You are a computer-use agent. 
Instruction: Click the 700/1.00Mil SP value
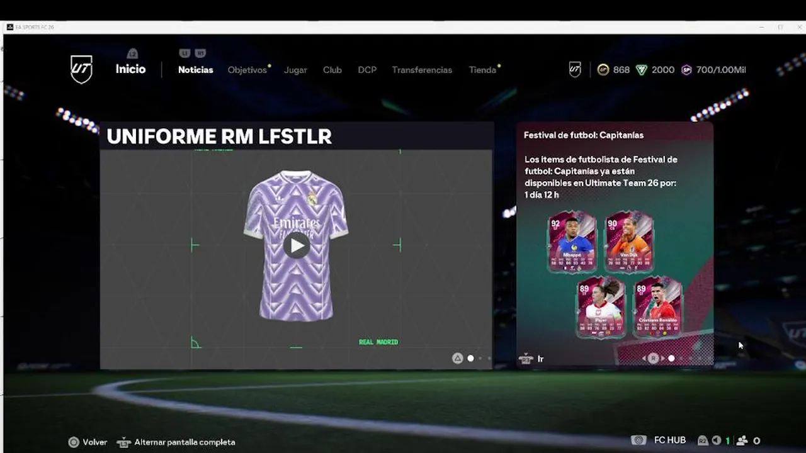[x=721, y=70]
